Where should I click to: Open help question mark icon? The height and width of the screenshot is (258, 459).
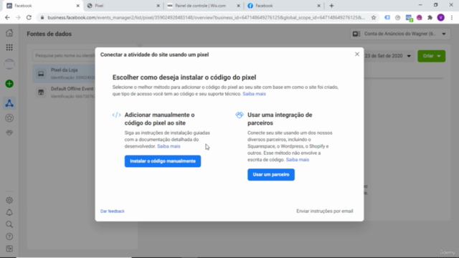(9, 236)
